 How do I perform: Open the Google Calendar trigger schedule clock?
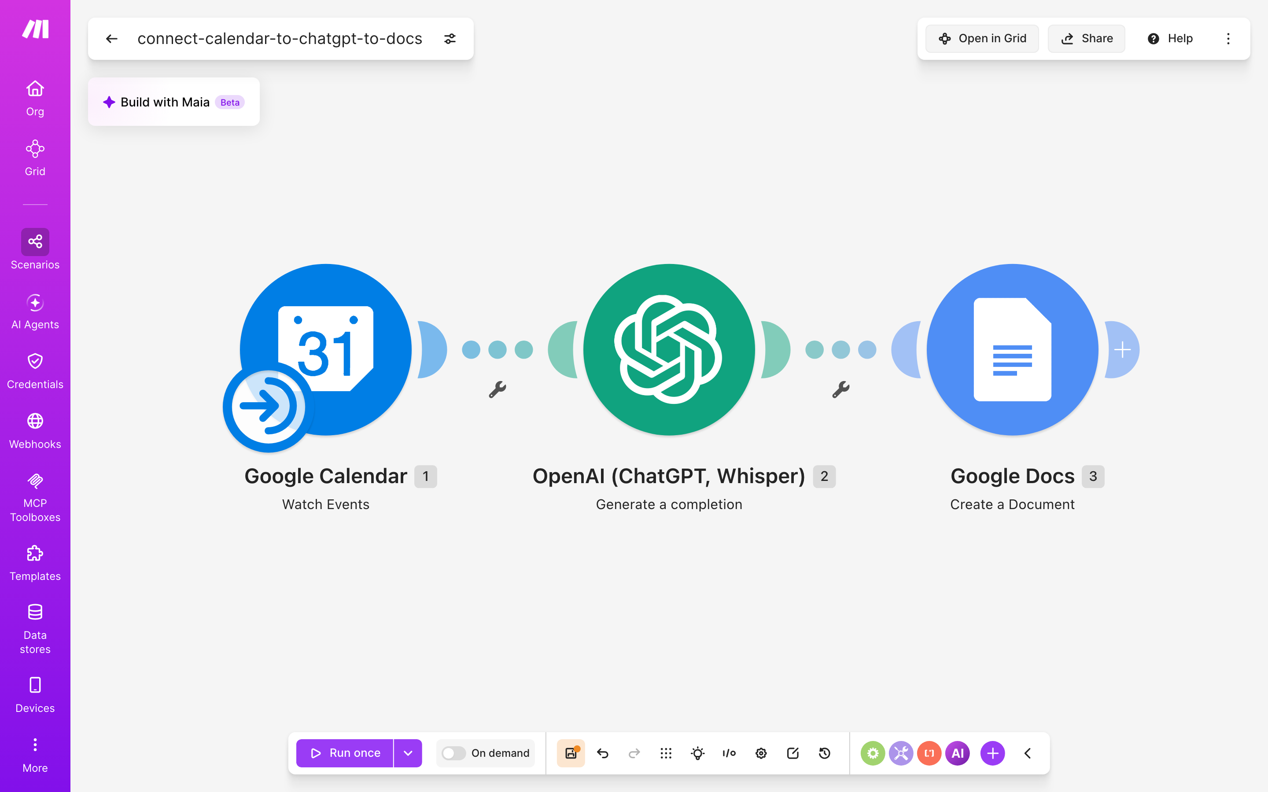pyautogui.click(x=268, y=407)
